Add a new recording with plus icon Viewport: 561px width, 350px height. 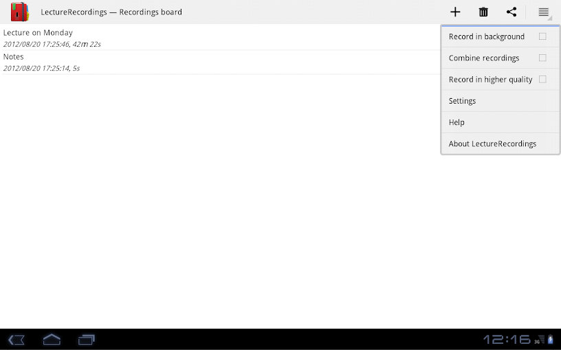[455, 12]
